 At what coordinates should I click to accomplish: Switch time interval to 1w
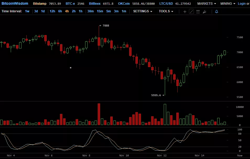click(x=27, y=11)
